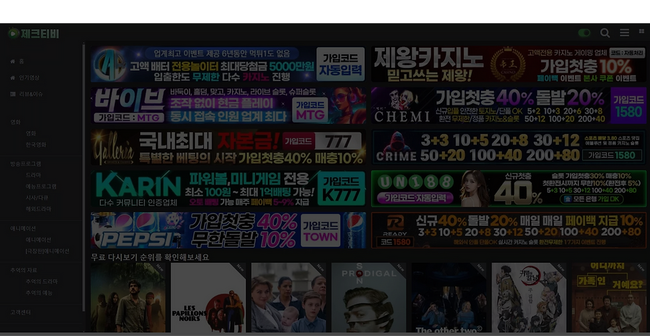Screen dimensions: 650x336
Task: Click the 무료 다시보기 순위를 확인해보세요 heading
Action: click(x=150, y=257)
